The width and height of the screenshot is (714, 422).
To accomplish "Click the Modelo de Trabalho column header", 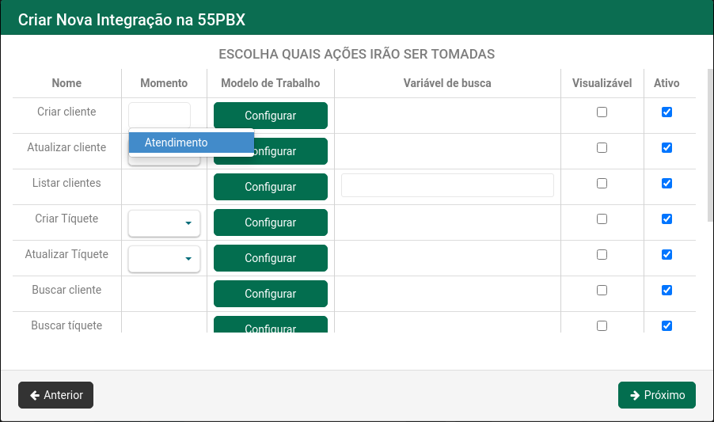I will 271,83.
